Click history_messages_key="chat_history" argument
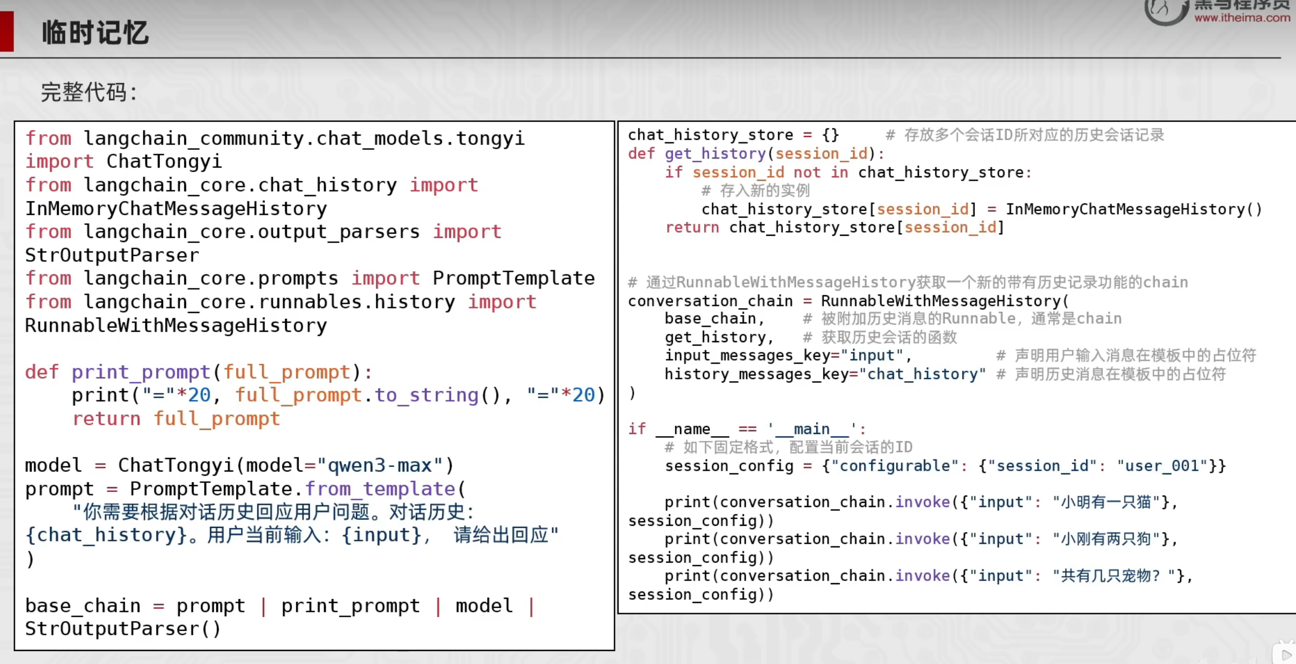Image resolution: width=1296 pixels, height=664 pixels. (x=825, y=375)
